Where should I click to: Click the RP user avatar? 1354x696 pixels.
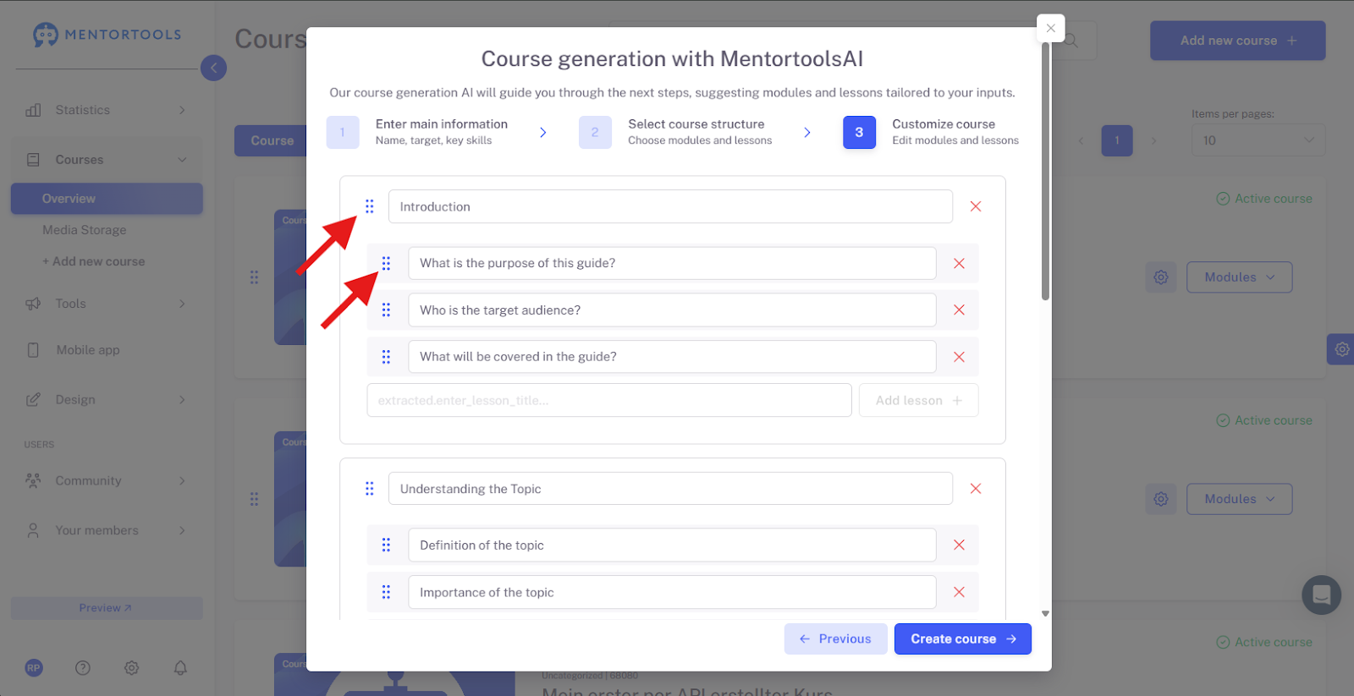[34, 667]
